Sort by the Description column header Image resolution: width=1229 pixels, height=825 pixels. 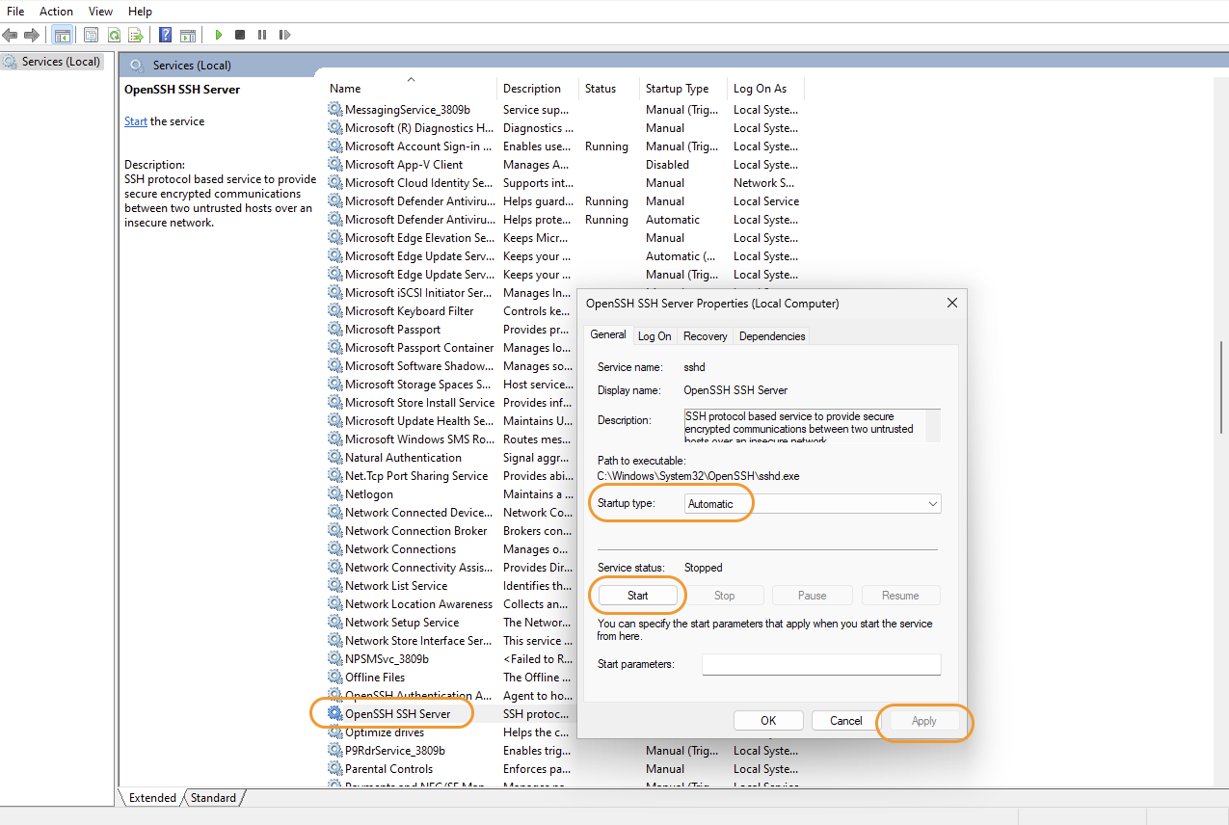click(539, 89)
